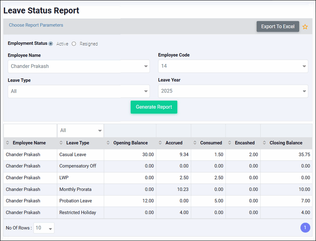
Task: Sort by Consumed column icon
Action: (x=195, y=143)
